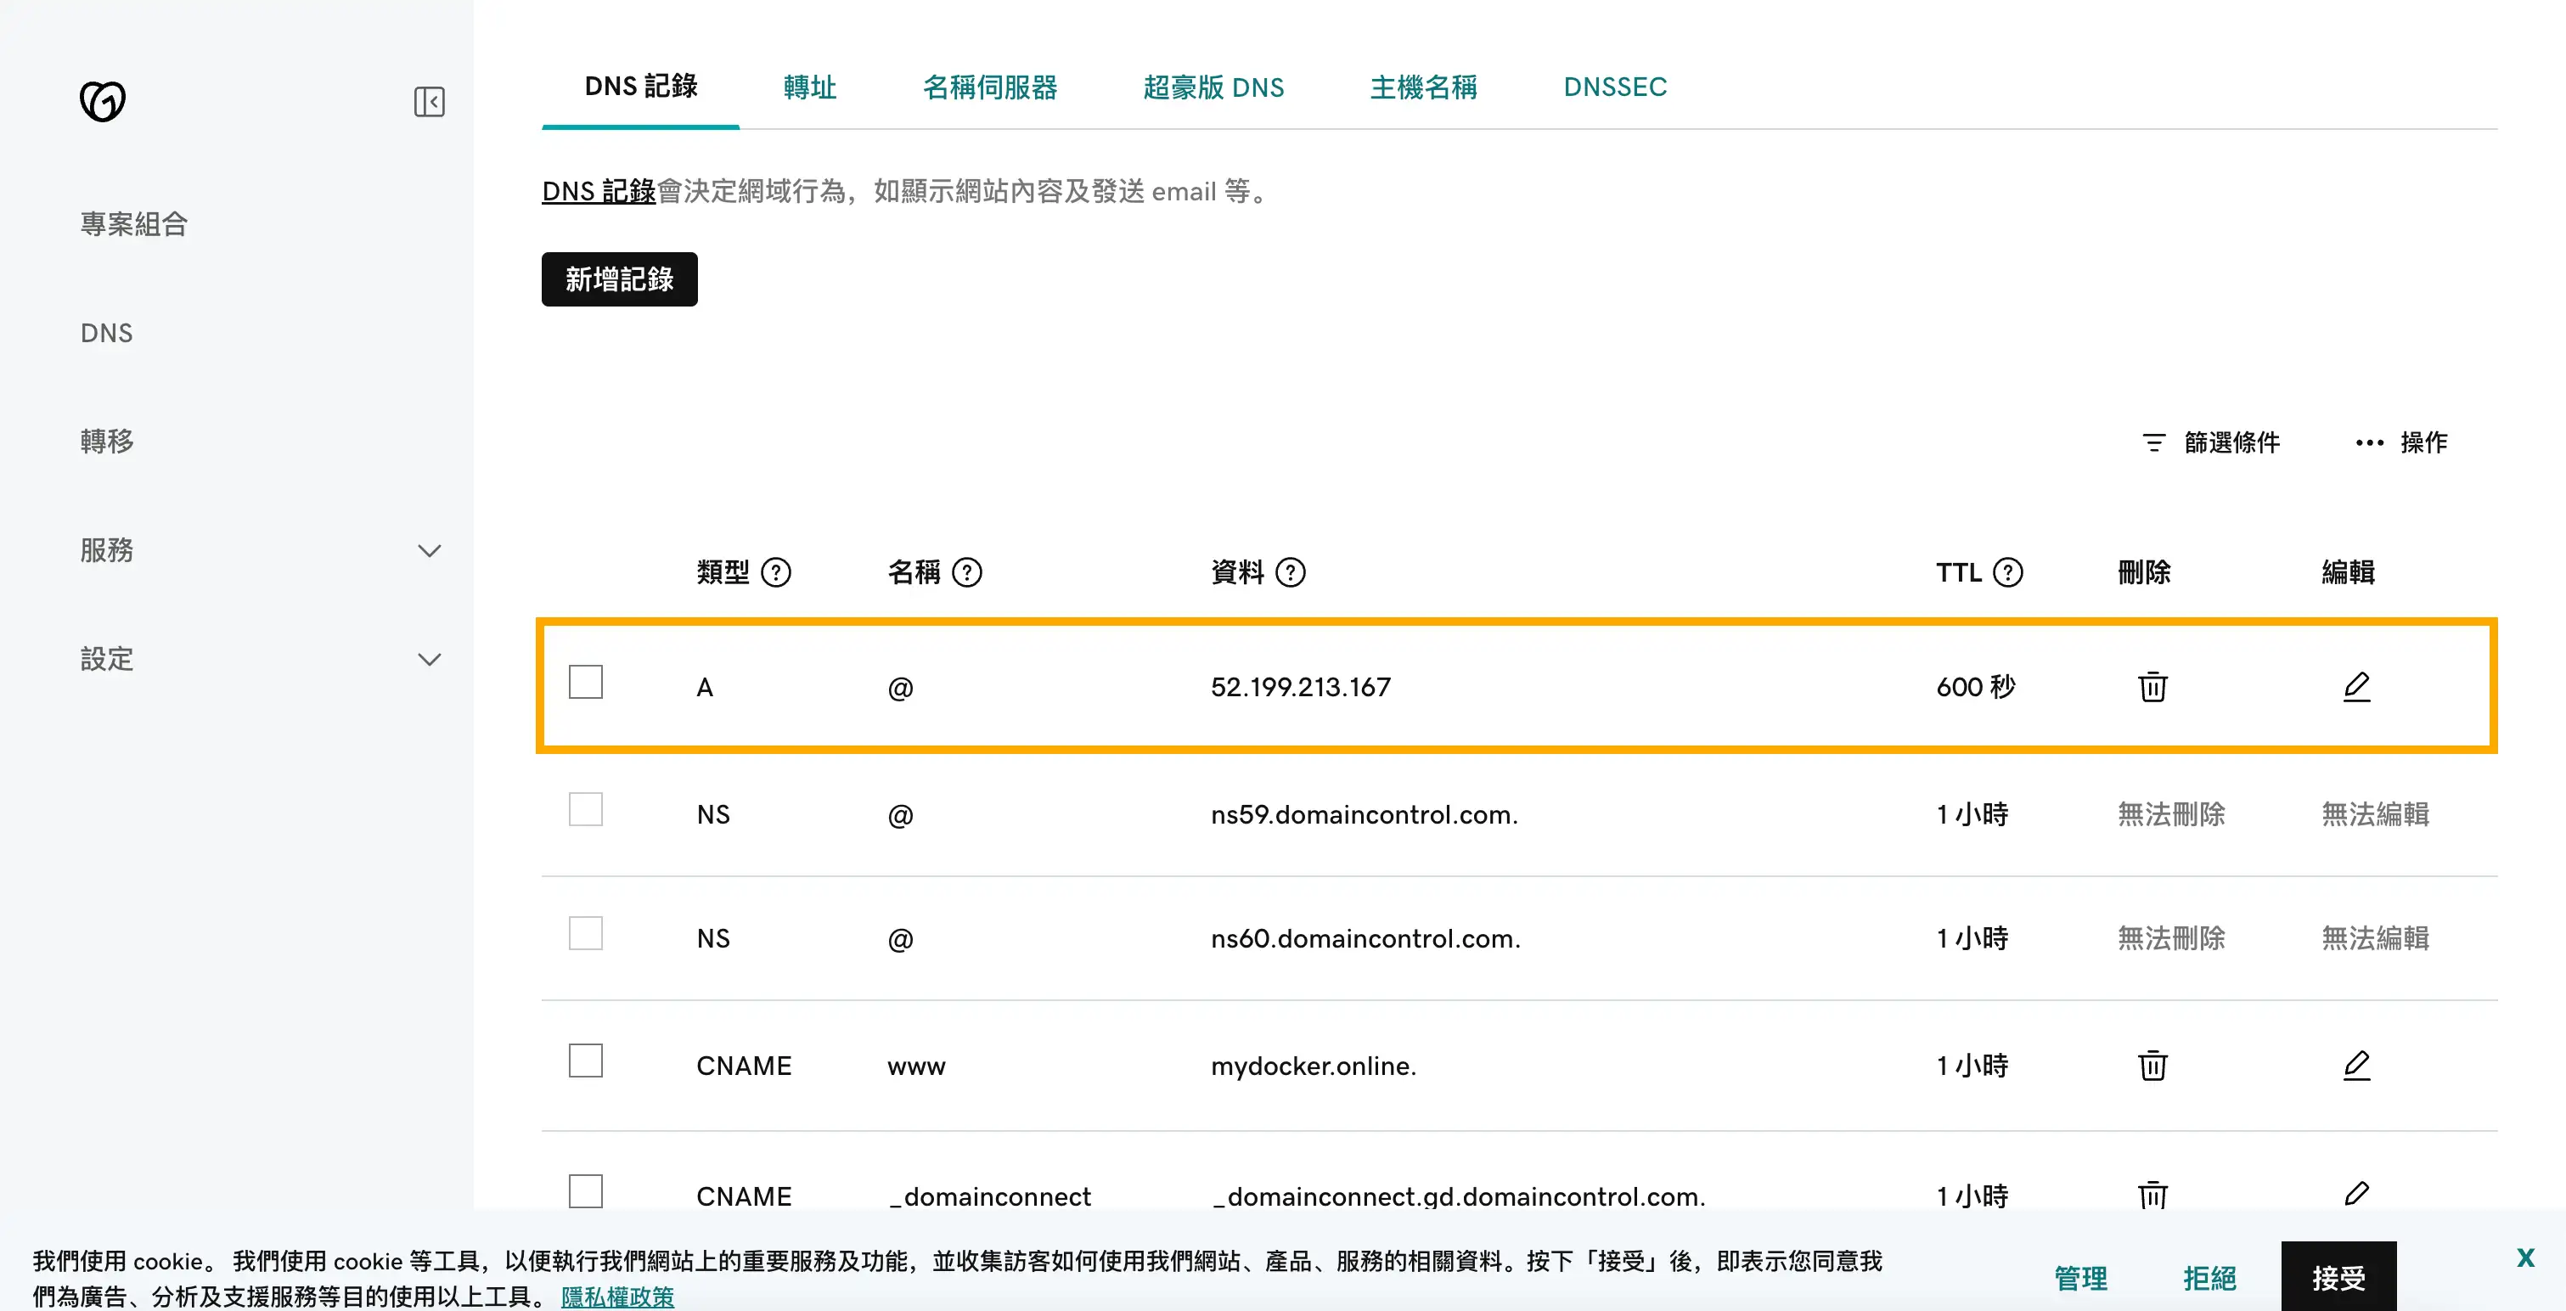This screenshot has height=1311, width=2566.
Task: Open the DNSSEC tab
Action: click(x=1613, y=87)
